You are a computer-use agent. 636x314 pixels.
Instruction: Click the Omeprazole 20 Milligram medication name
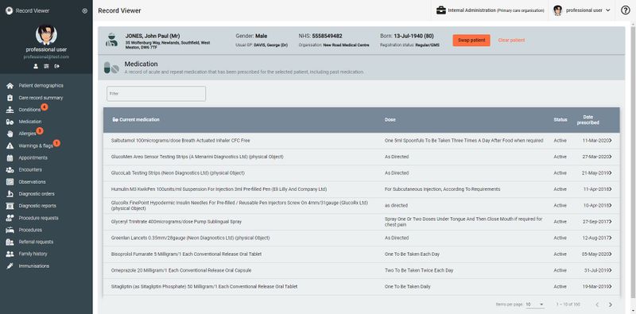[x=181, y=270]
